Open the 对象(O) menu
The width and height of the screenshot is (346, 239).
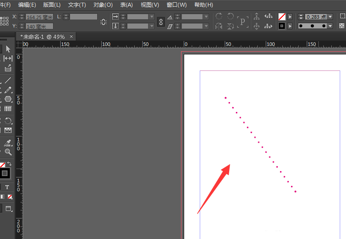click(103, 5)
